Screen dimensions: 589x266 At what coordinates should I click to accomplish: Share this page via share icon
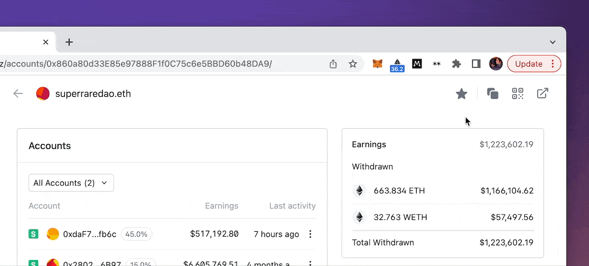pos(333,64)
